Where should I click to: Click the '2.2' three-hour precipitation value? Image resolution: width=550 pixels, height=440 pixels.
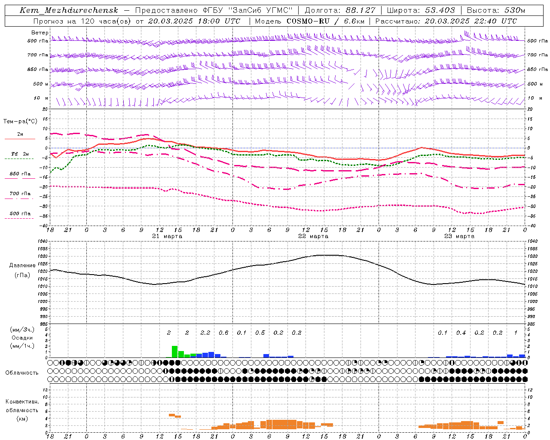(x=205, y=333)
